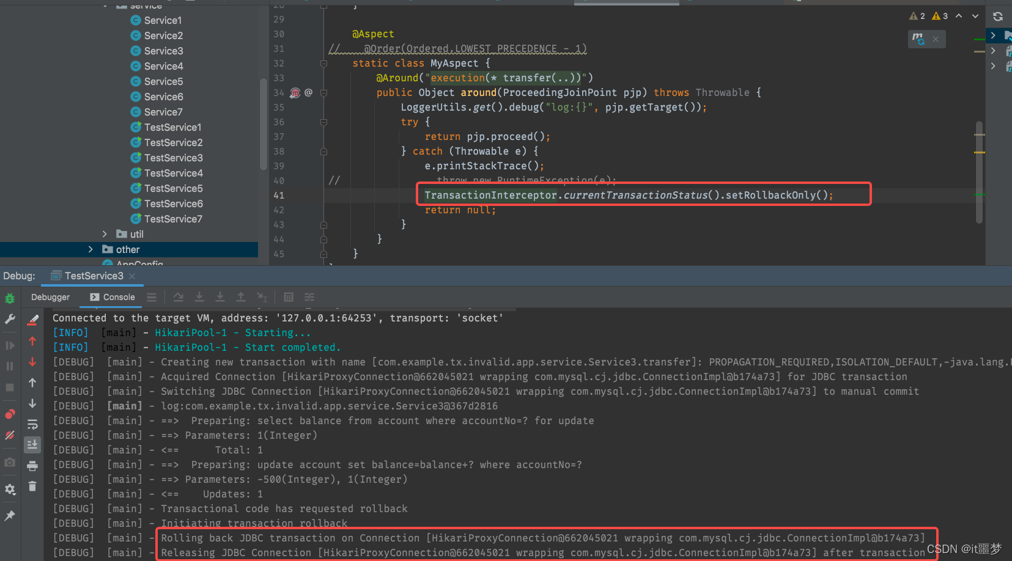Screen dimensions: 1012x561
Task: Click the advice gutter icon on line 34
Action: (x=295, y=93)
